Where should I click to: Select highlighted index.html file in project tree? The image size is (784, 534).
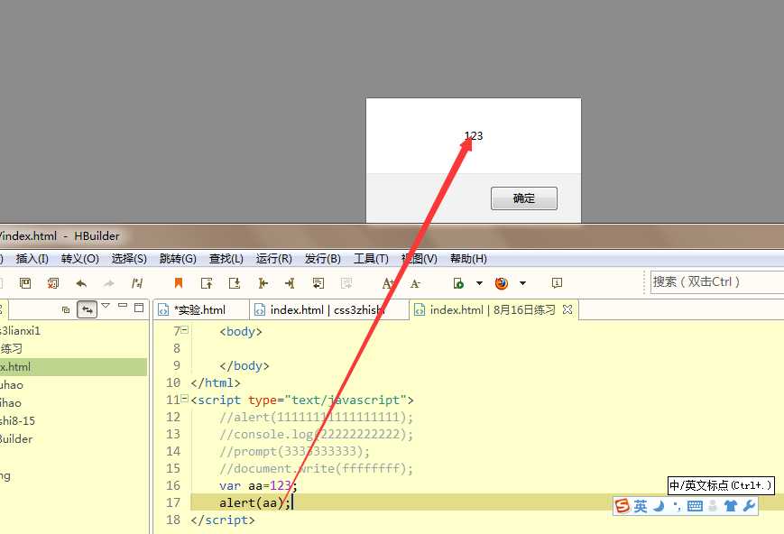point(73,367)
